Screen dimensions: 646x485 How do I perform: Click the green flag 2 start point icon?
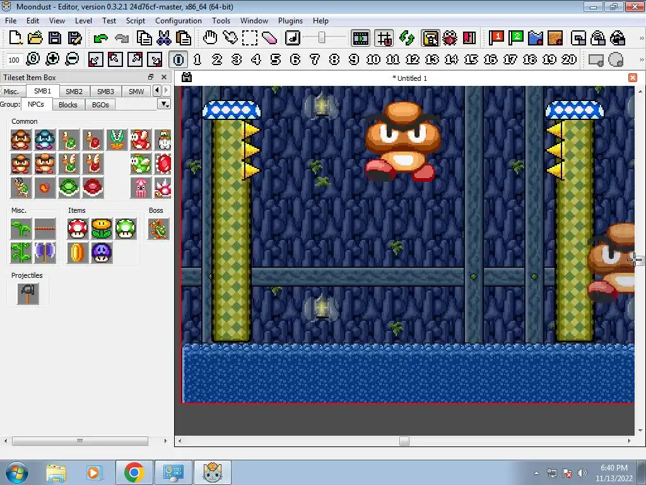click(516, 38)
